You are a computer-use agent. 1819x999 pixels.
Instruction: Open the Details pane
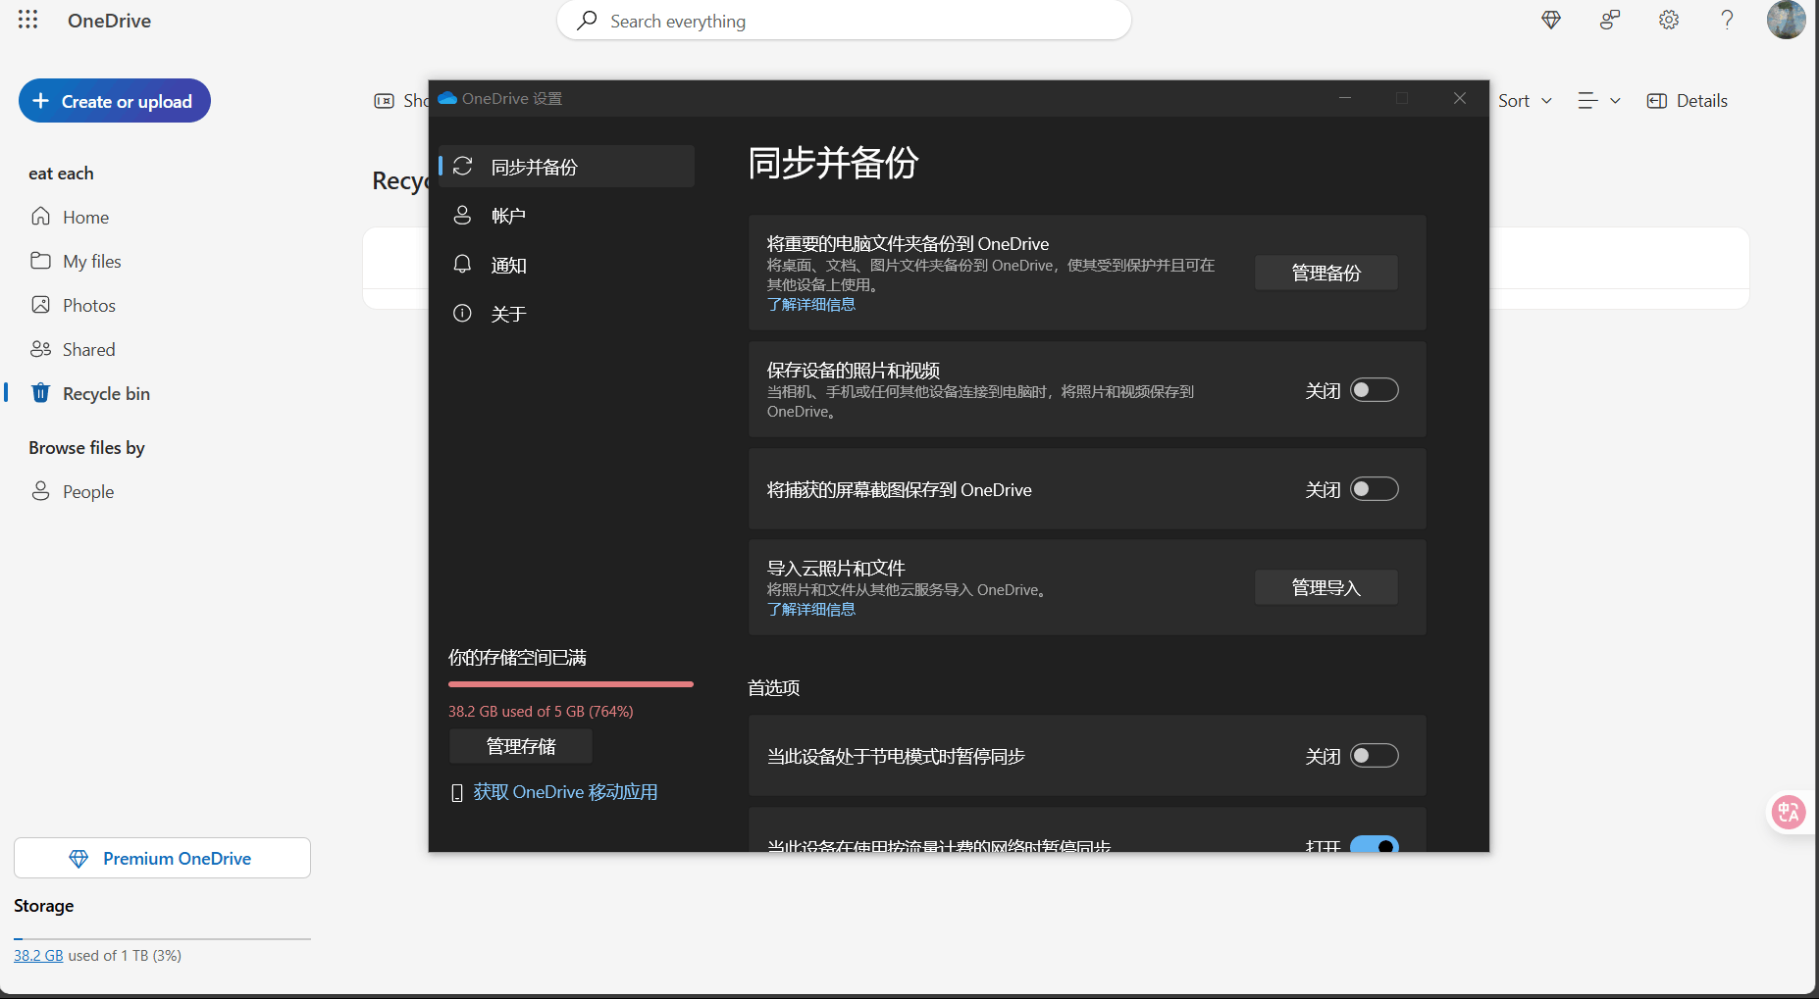point(1686,100)
